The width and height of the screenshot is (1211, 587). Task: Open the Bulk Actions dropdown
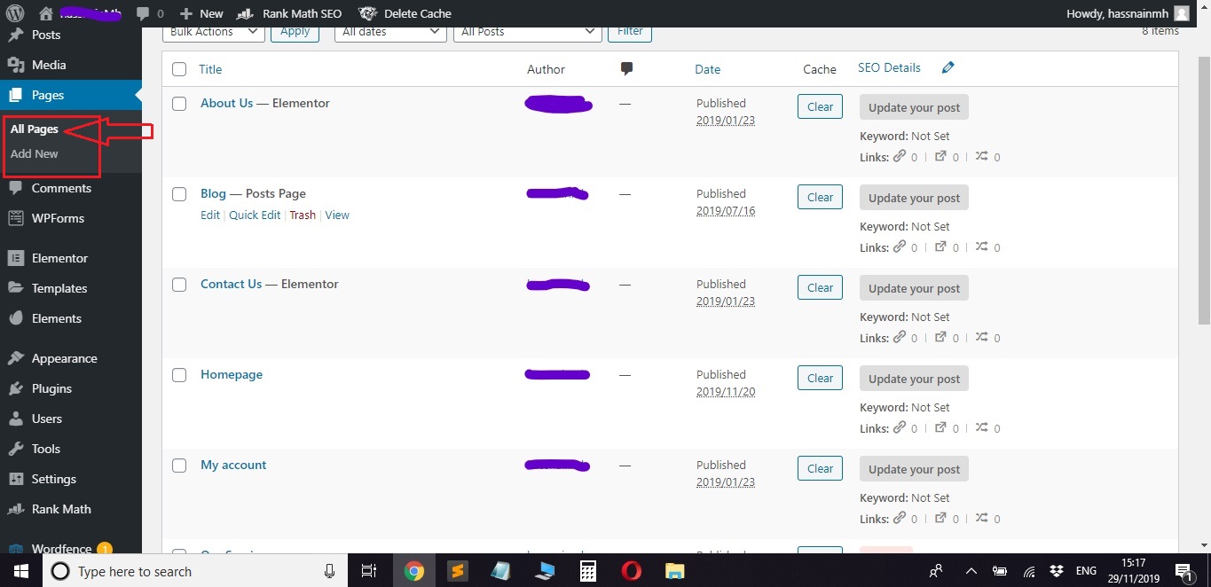click(214, 32)
